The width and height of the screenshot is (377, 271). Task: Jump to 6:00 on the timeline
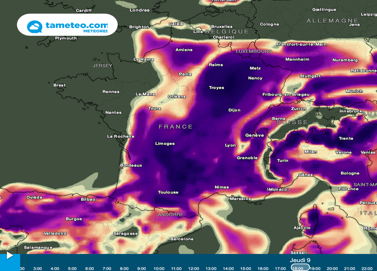click(89, 268)
